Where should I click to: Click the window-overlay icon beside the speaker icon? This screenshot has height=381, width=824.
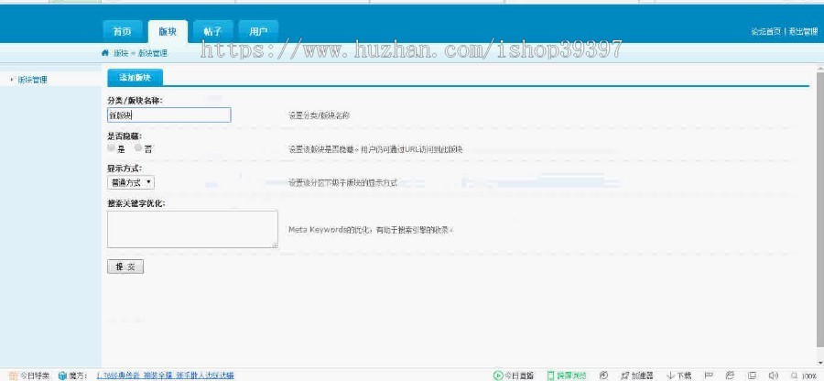pos(752,376)
